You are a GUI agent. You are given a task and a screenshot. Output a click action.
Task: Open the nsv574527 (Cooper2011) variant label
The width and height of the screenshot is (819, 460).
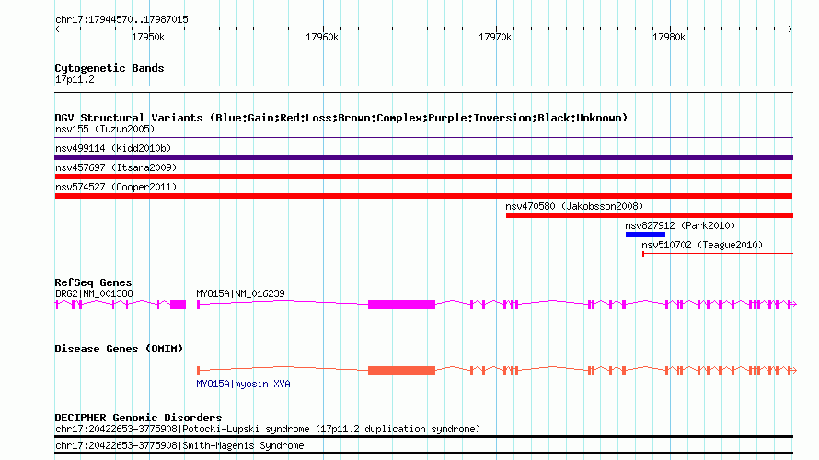(x=116, y=187)
